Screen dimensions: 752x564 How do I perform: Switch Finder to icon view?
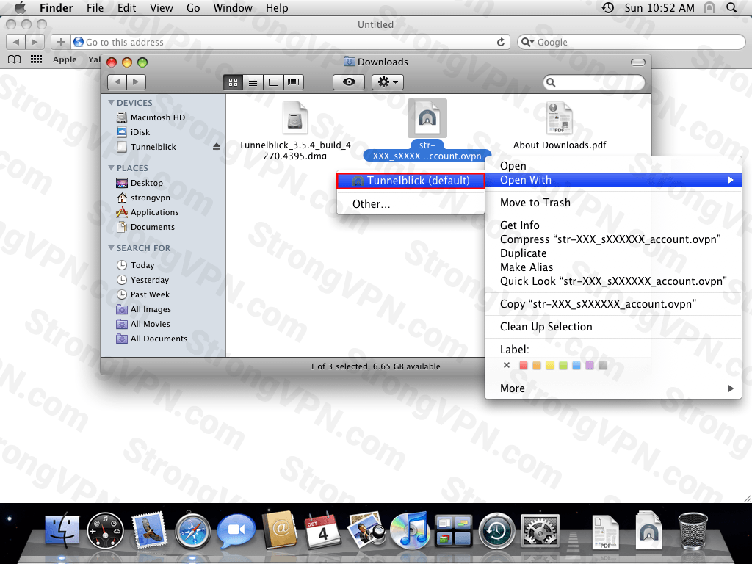point(233,82)
